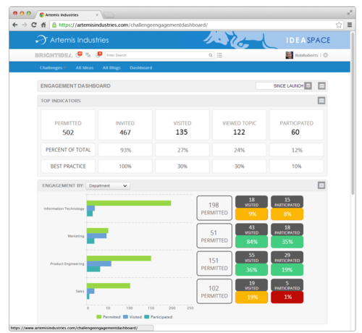Click the browser back arrow
Image resolution: width=362 pixels, height=333 pixels.
click(x=15, y=25)
